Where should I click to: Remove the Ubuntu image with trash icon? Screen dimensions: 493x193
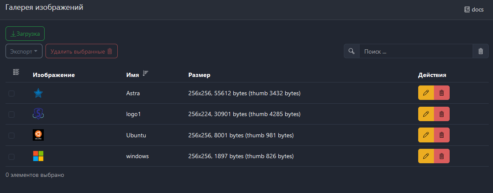tap(442, 135)
